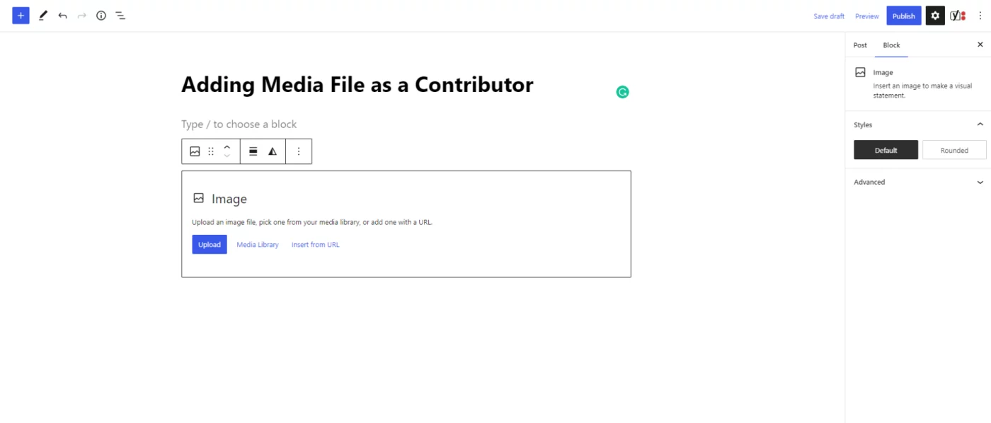The width and height of the screenshot is (991, 423).
Task: Move the image block up
Action: coord(227,147)
